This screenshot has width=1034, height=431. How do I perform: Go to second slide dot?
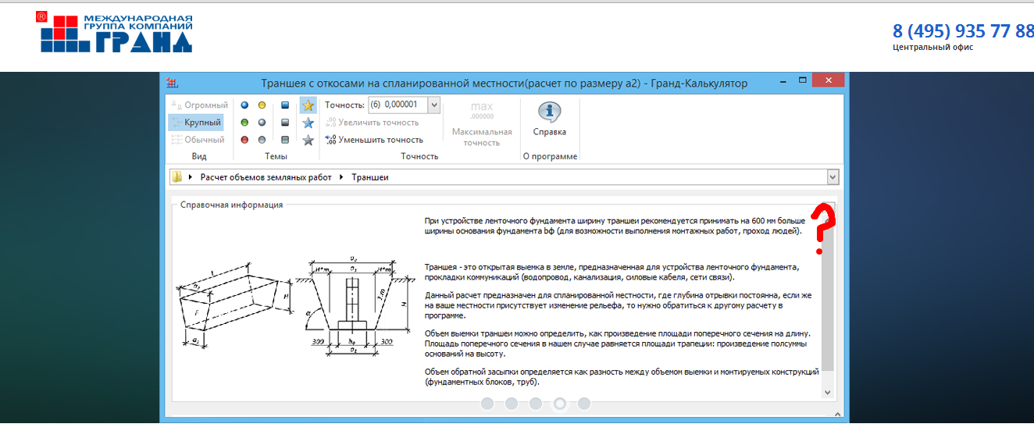pos(512,404)
